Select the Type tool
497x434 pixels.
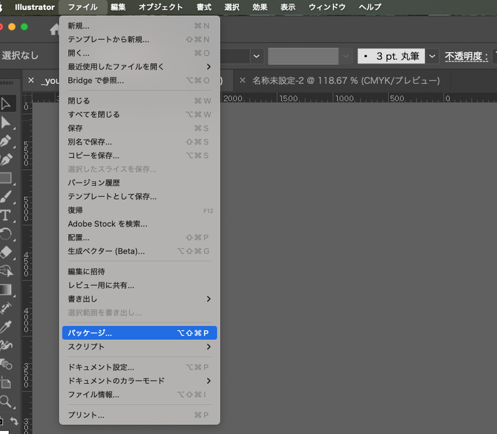pos(5,215)
